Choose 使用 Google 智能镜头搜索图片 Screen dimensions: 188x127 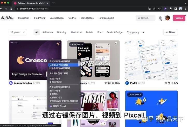point(64,101)
